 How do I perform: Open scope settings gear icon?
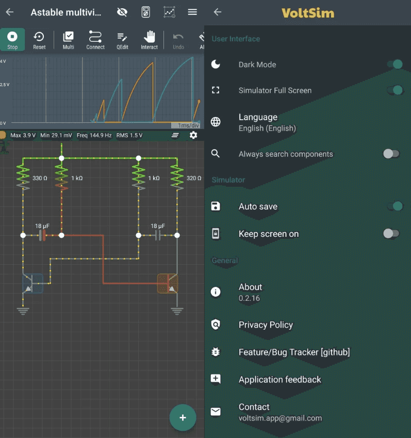pos(193,135)
